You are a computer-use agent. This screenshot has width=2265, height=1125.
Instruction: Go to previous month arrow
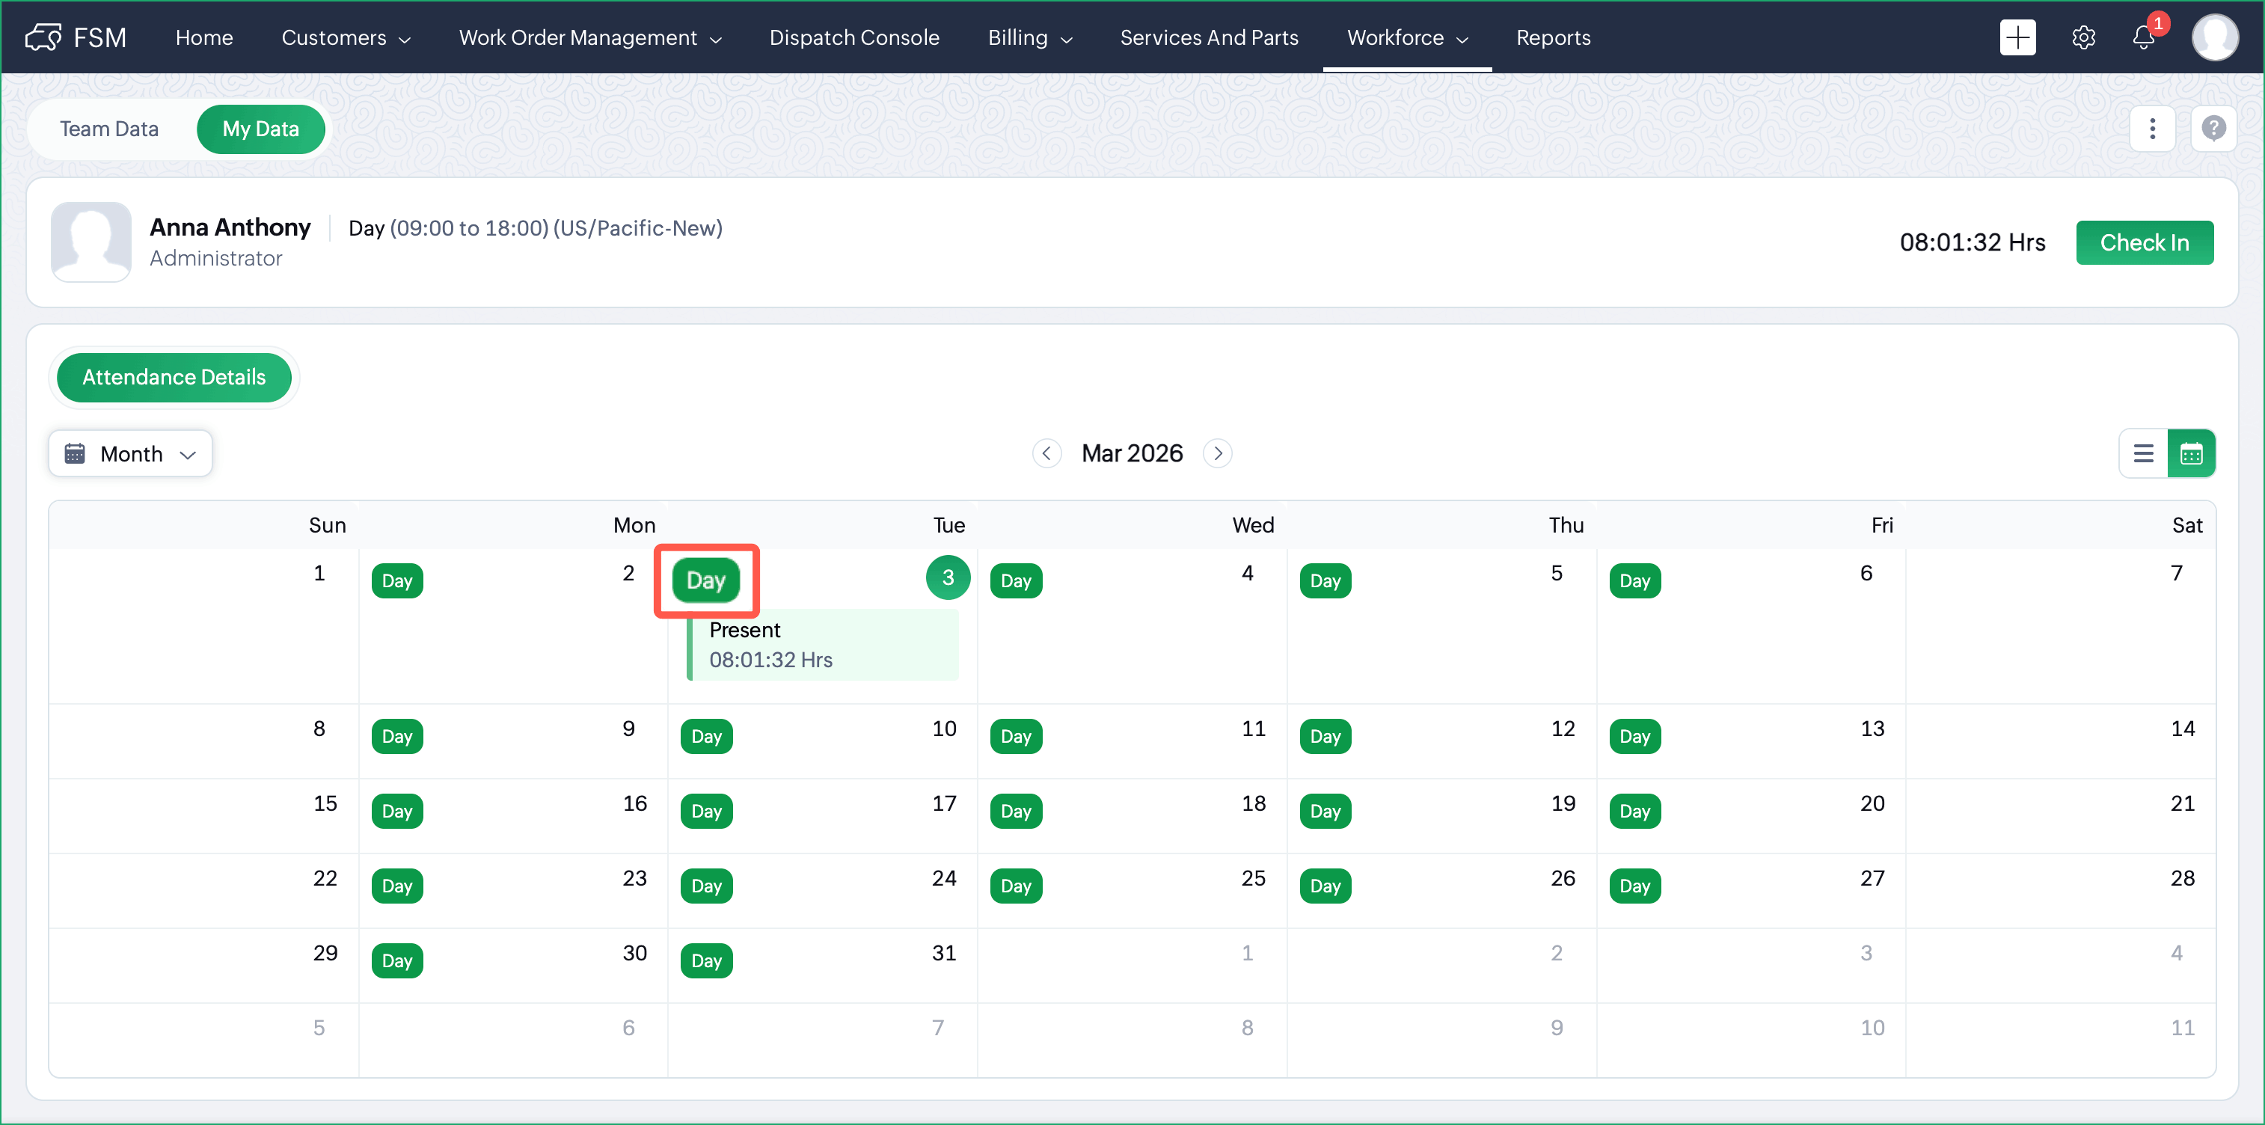pyautogui.click(x=1046, y=454)
